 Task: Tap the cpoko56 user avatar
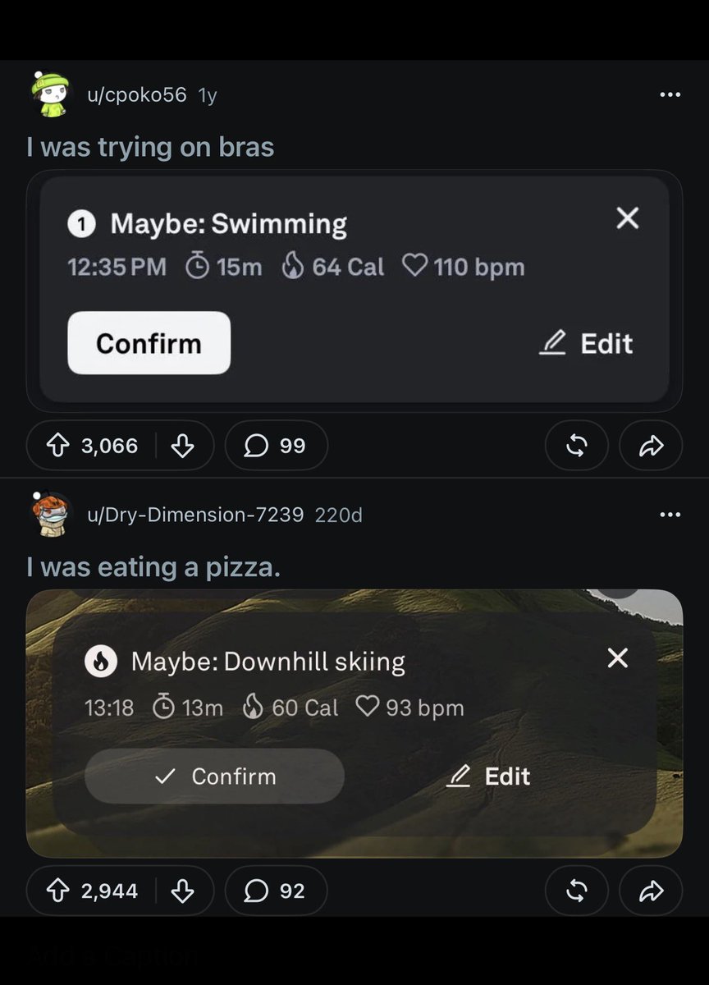pyautogui.click(x=51, y=94)
